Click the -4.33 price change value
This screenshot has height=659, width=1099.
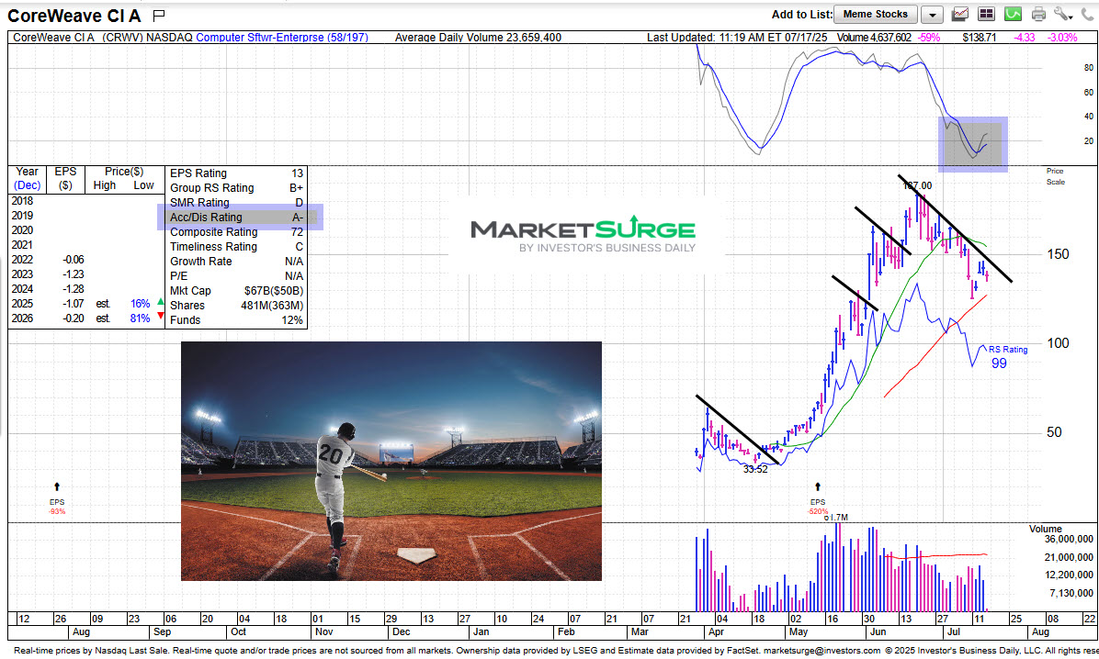point(1025,37)
